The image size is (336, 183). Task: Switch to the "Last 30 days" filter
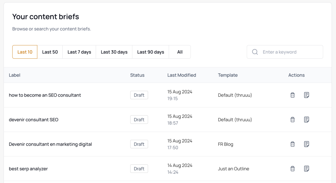point(114,52)
